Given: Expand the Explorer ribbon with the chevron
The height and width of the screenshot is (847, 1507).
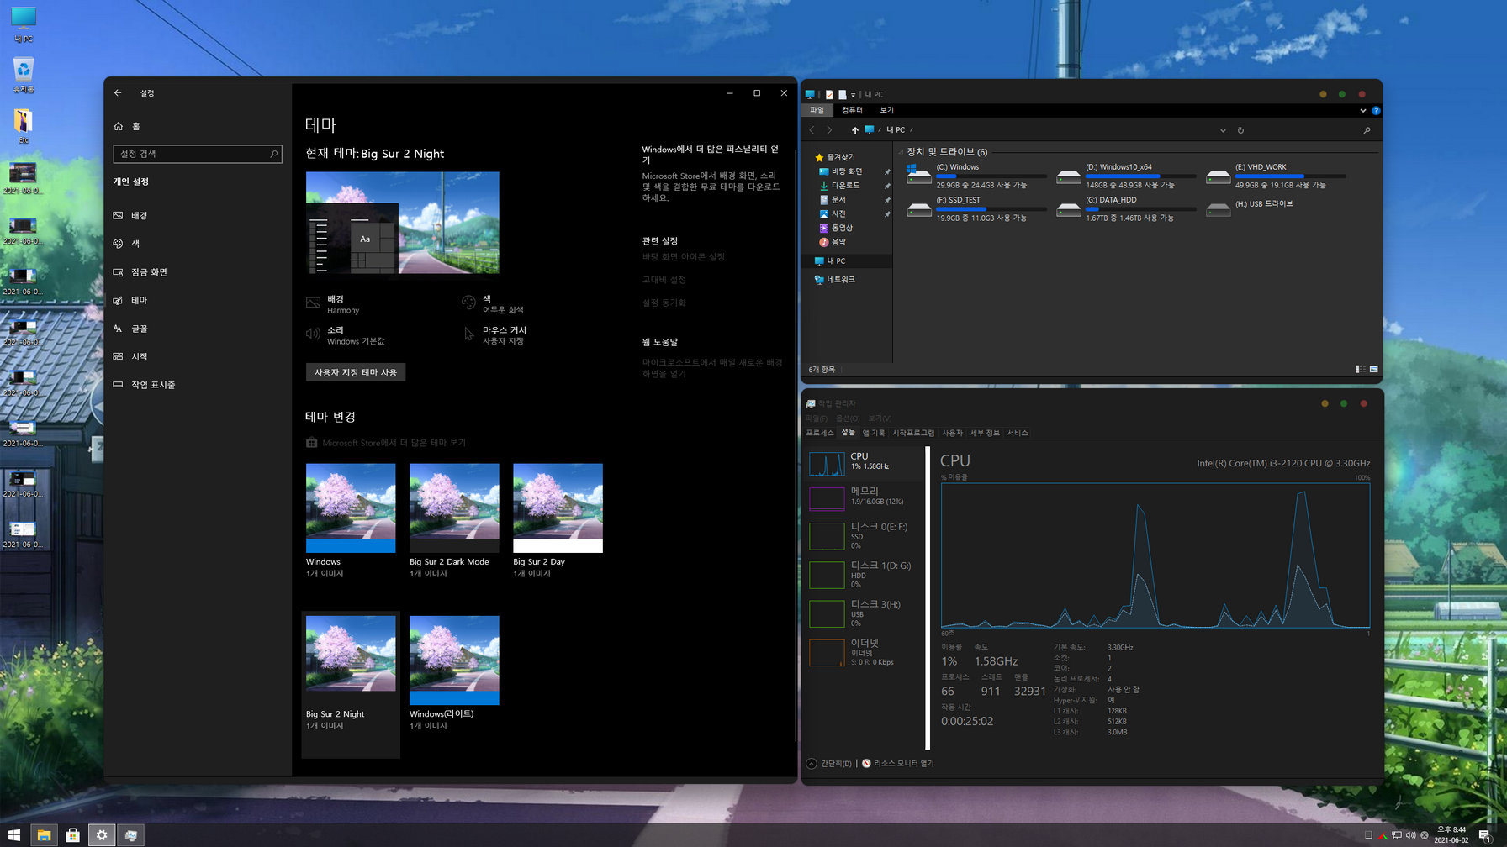Looking at the screenshot, I should [1362, 111].
